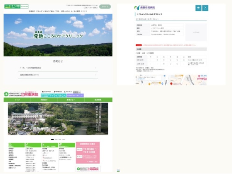The height and width of the screenshot is (174, 232).
Task: Click the house icon green menu header
Action: click(17, 145)
